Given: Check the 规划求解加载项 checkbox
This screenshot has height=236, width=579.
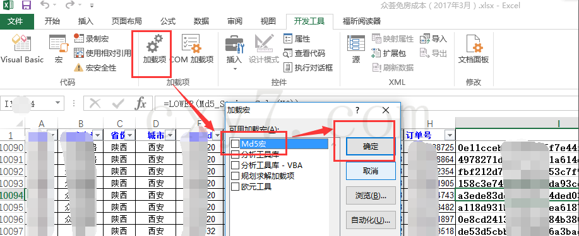Looking at the screenshot, I should click(x=235, y=176).
